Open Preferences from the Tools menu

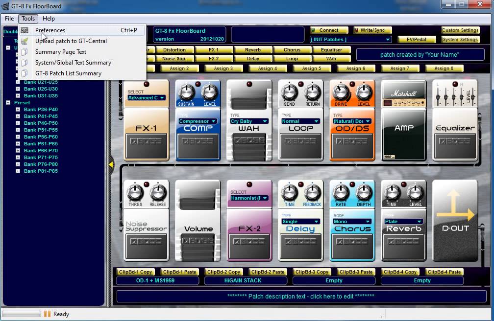point(82,30)
